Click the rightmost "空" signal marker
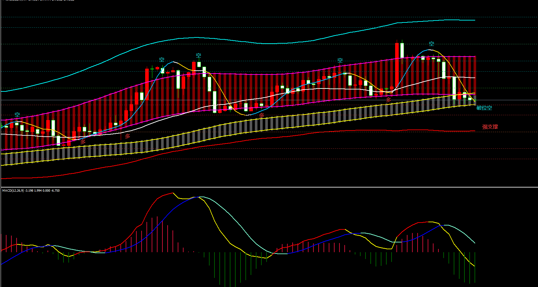 (x=431, y=44)
